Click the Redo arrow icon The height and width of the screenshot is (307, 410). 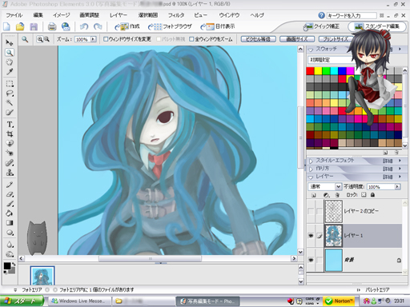[98, 26]
